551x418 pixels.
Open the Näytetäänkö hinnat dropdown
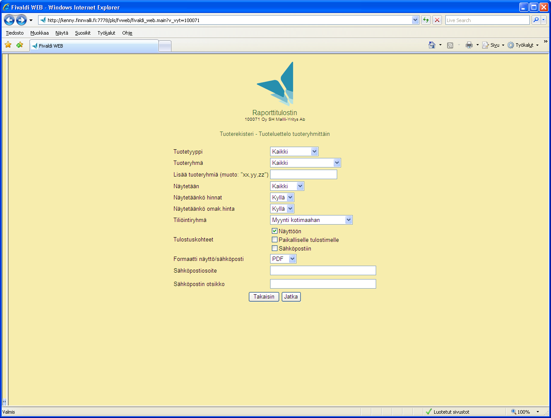282,197
